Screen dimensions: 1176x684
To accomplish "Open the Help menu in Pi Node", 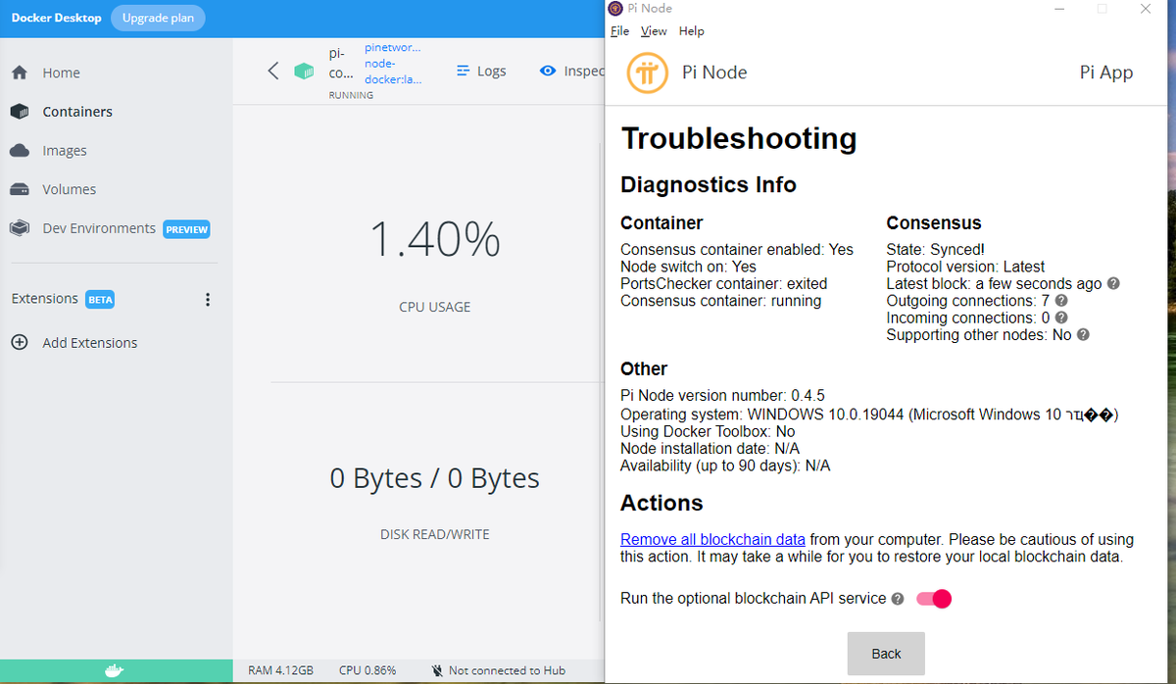I will (692, 31).
